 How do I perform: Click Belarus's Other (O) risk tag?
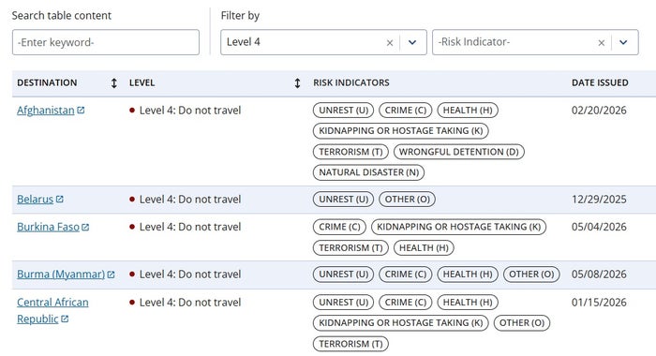[x=407, y=200]
